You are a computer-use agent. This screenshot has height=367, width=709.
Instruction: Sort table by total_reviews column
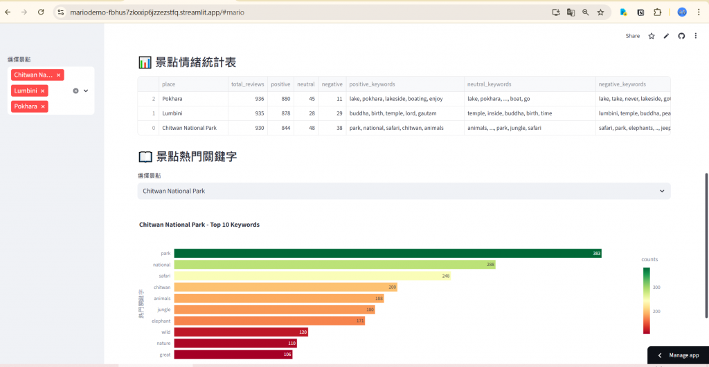(247, 84)
